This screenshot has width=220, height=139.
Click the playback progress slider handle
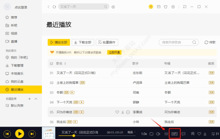[x=74, y=136]
